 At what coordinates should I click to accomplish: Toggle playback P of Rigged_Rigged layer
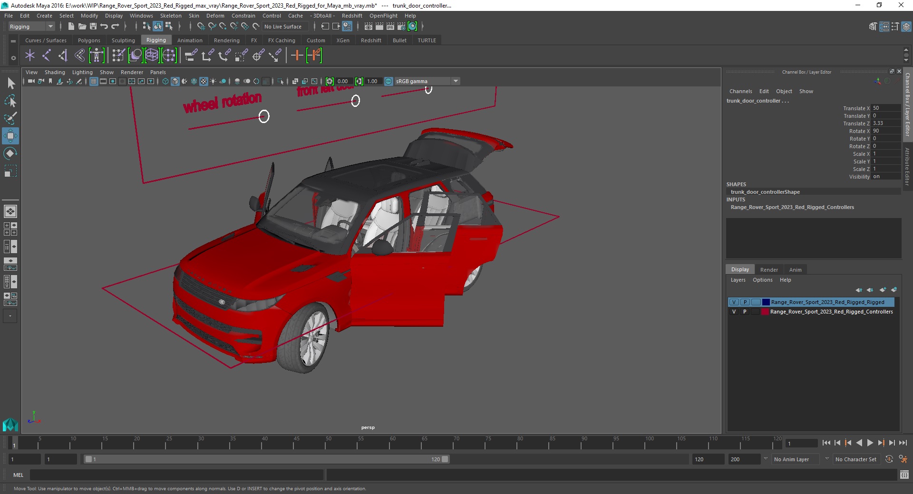(745, 302)
